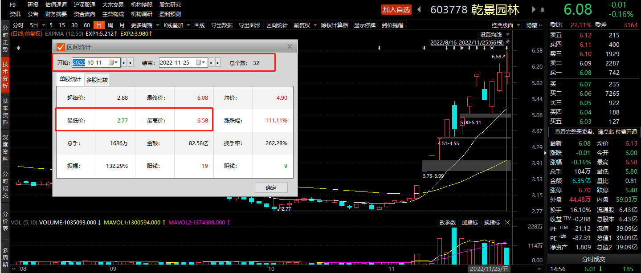Click the next stock arrow after 乾景园林
Screen dimensions: 641x273
coord(534,9)
